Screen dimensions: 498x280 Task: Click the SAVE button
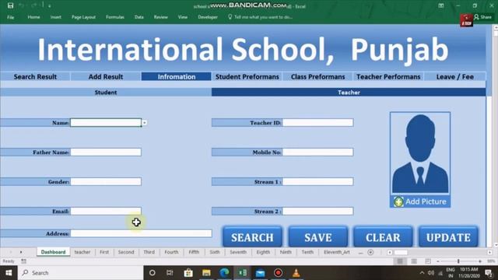318,236
